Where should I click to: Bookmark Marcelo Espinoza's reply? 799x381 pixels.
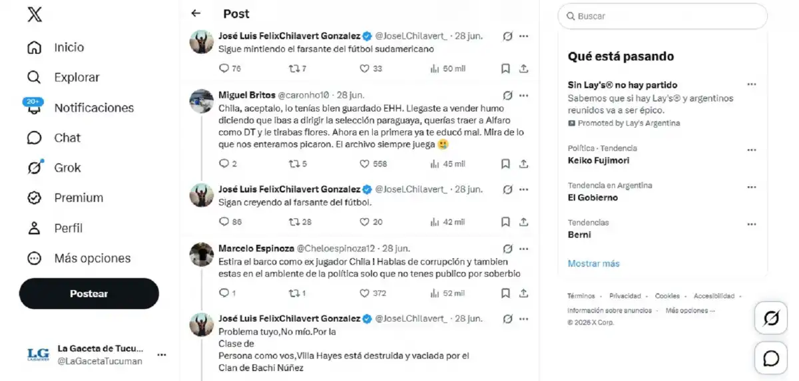505,293
